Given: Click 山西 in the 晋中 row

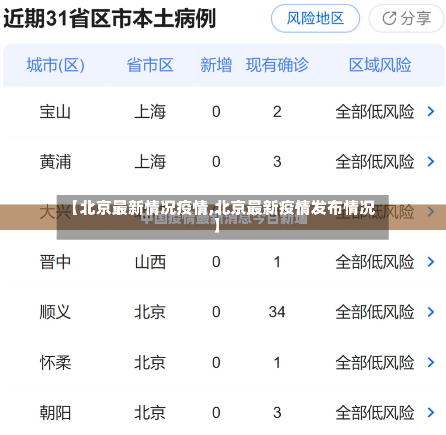Looking at the screenshot, I should (x=150, y=262).
